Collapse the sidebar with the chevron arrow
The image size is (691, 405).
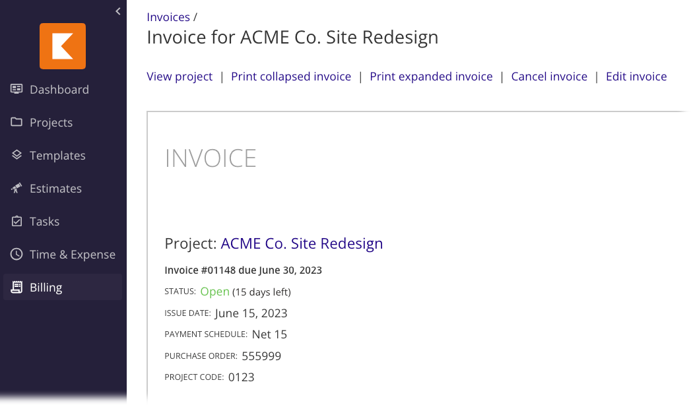coord(117,11)
